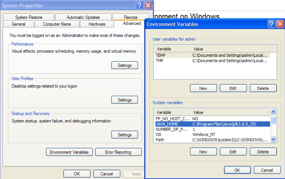Open Startup and Recovery Settings

click(124, 135)
